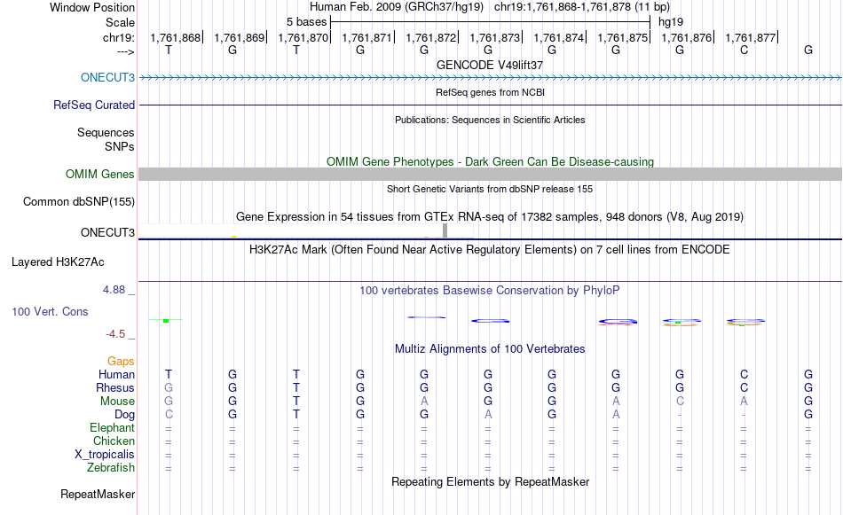
Task: Click the Mouse row 'C' base under 1,761,876
Action: 680,402
